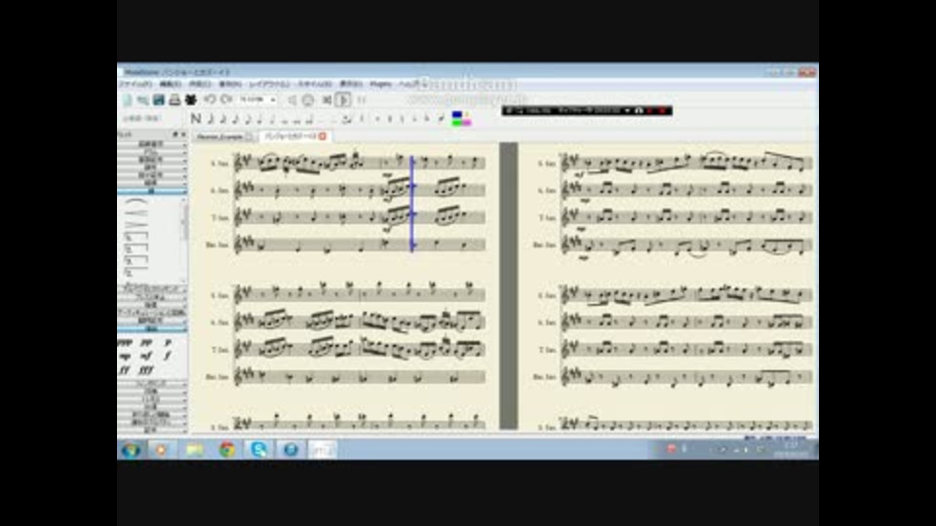
Task: Launch Chrome from the taskbar
Action: coord(227,450)
